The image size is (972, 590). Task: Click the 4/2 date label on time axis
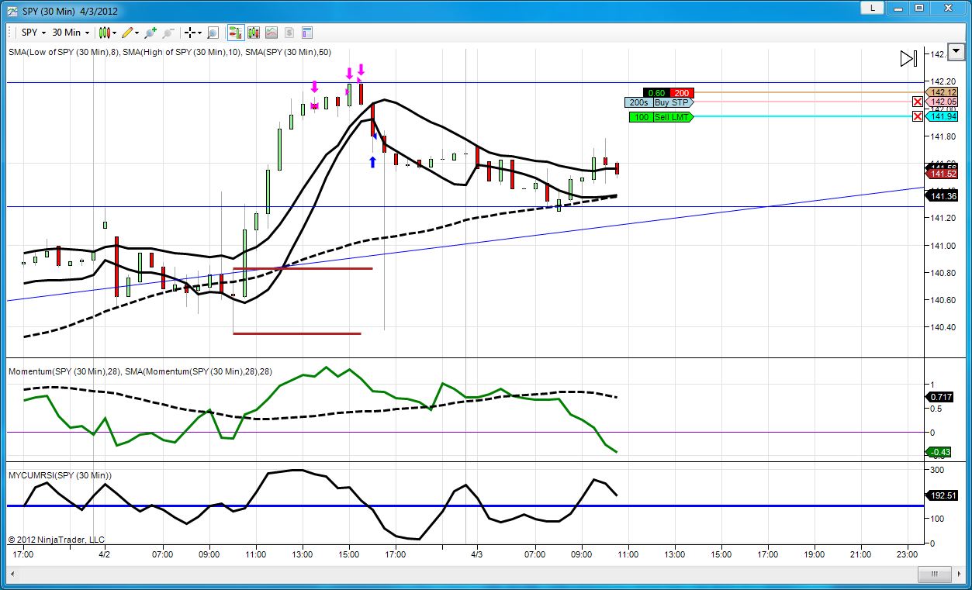104,554
